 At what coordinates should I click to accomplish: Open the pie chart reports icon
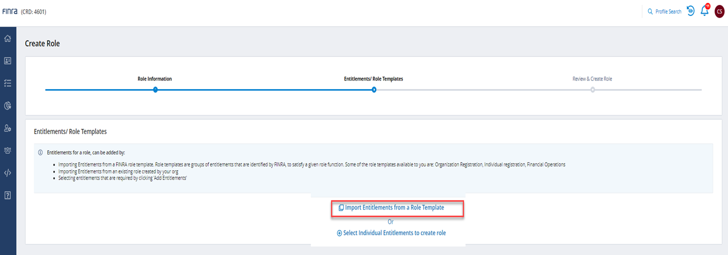point(8,106)
